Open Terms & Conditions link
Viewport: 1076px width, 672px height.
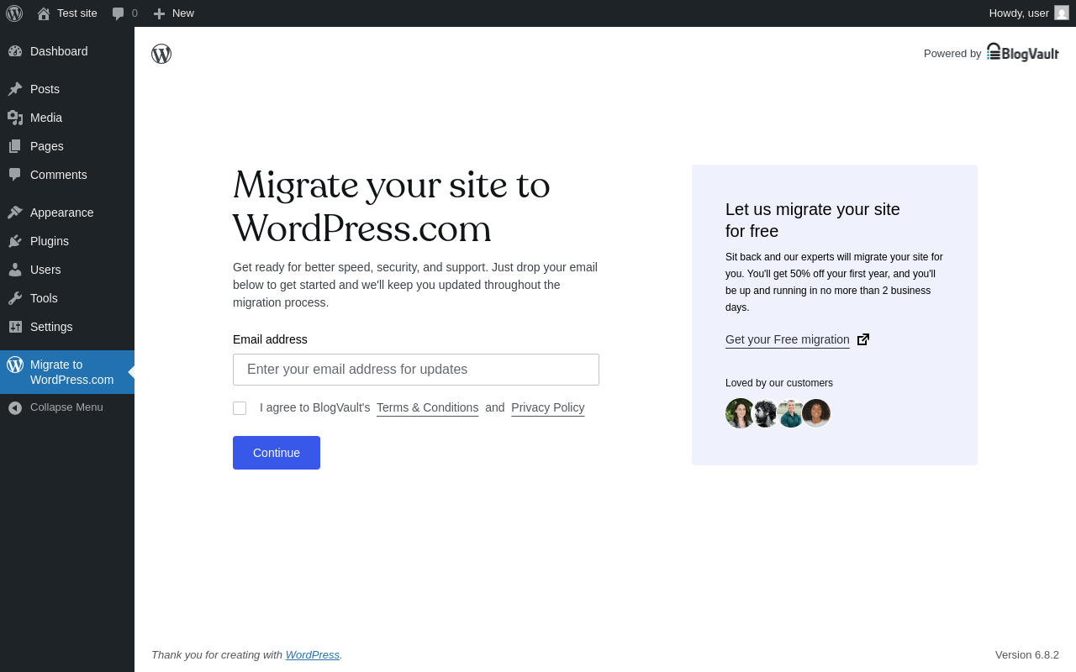click(x=427, y=407)
